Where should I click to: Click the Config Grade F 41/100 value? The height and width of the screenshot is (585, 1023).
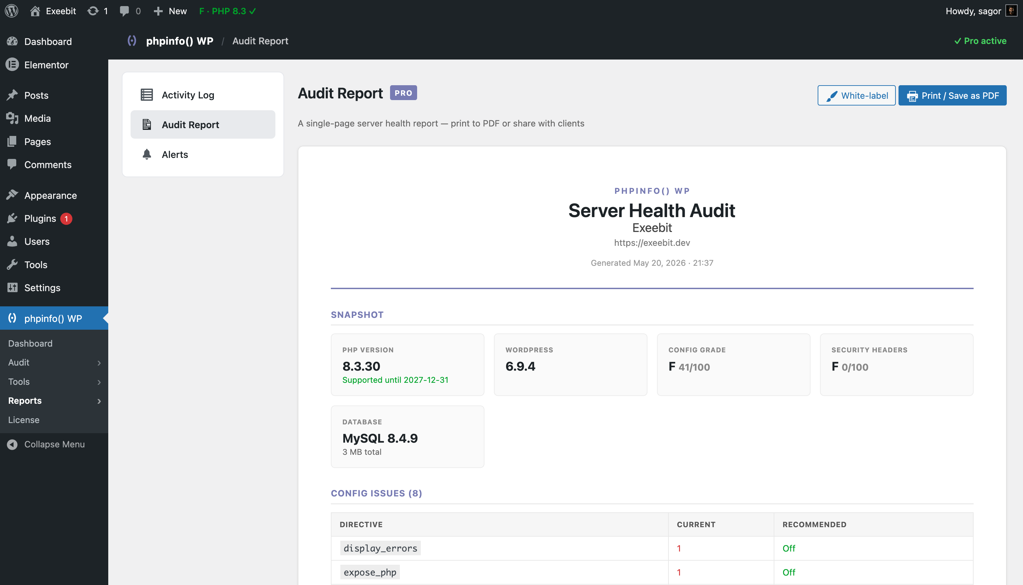(689, 367)
